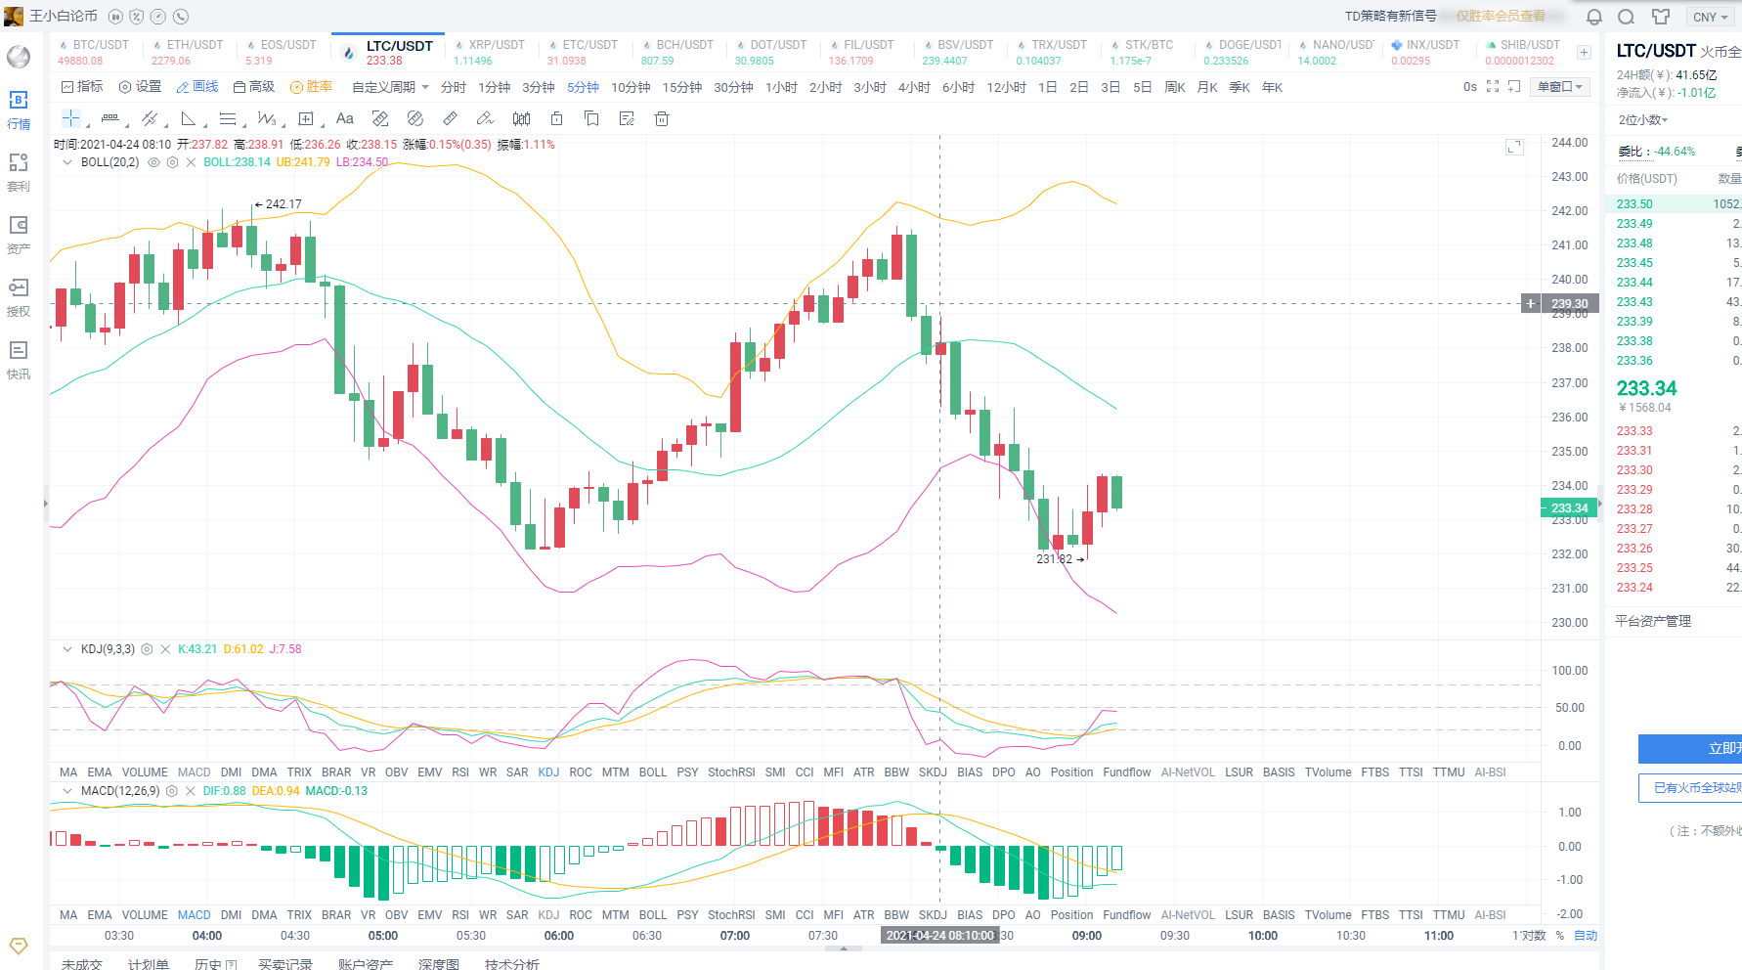Viewport: 1742px width, 970px height.
Task: Select the parallel lines drawing tool
Action: (228, 118)
